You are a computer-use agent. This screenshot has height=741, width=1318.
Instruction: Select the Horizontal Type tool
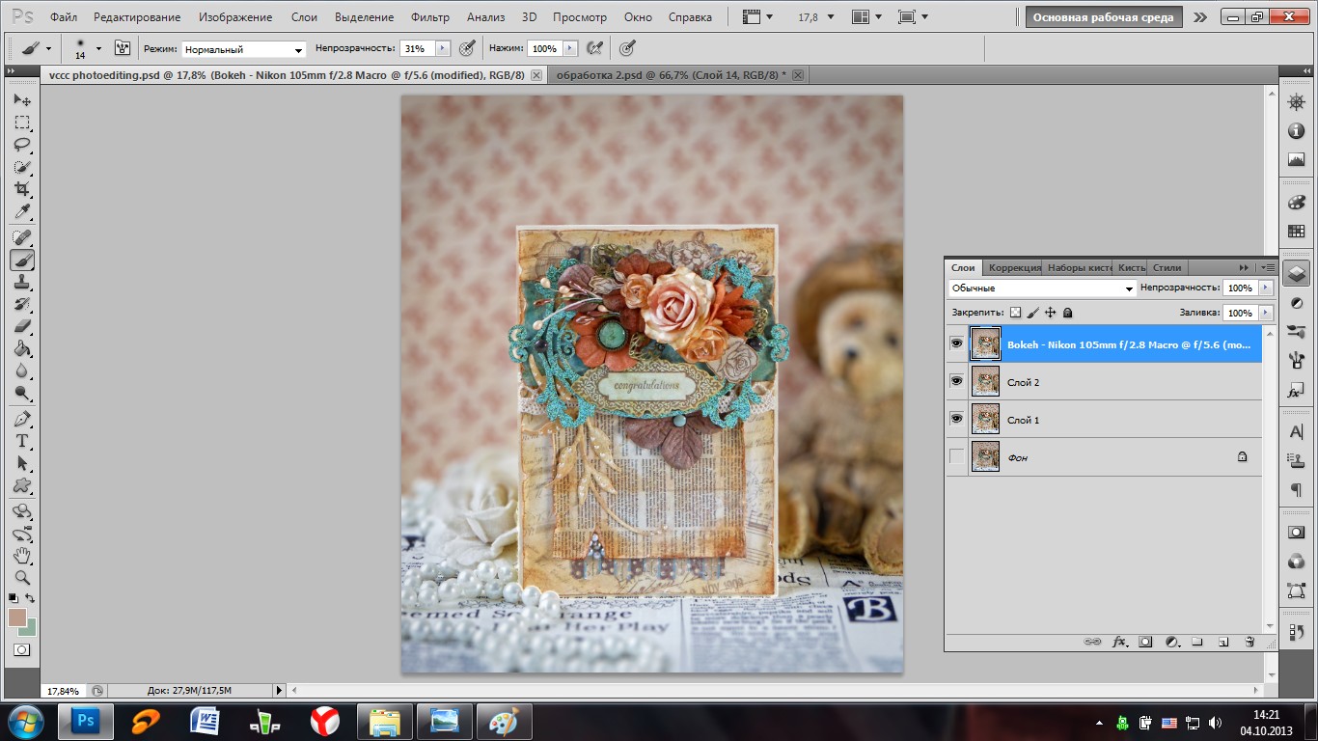pyautogui.click(x=22, y=441)
